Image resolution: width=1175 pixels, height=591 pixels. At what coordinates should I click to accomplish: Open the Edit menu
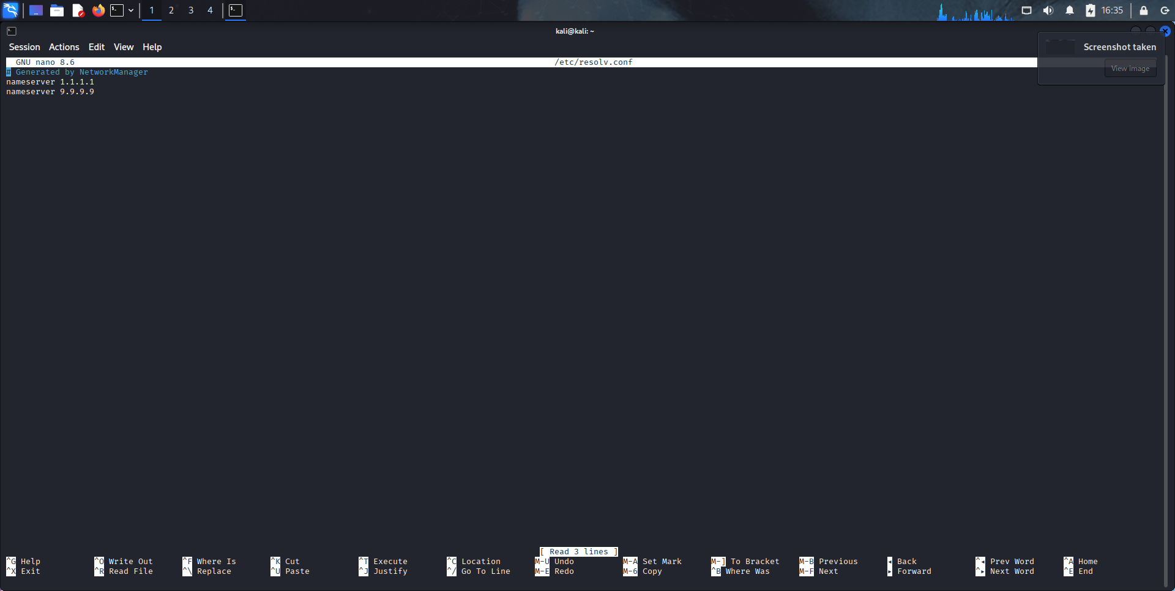pos(97,47)
